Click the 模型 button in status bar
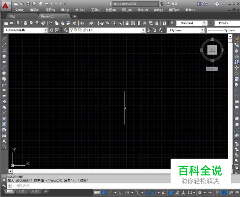Viewport: 240px width, 197px height. coord(97,193)
